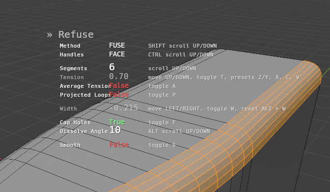Click the Tension presets hint text
330x192 pixels.
[224, 77]
